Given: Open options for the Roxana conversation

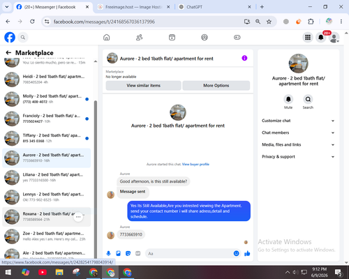Looking at the screenshot, I should (x=78, y=217).
